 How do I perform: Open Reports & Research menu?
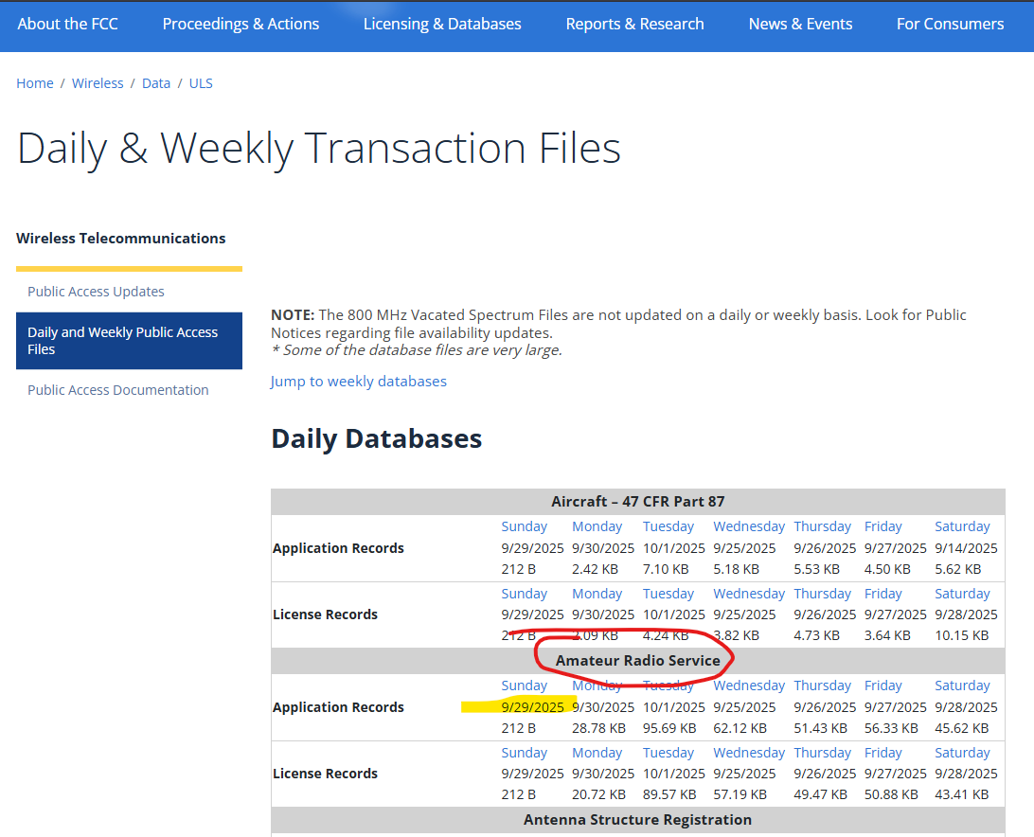pyautogui.click(x=634, y=25)
